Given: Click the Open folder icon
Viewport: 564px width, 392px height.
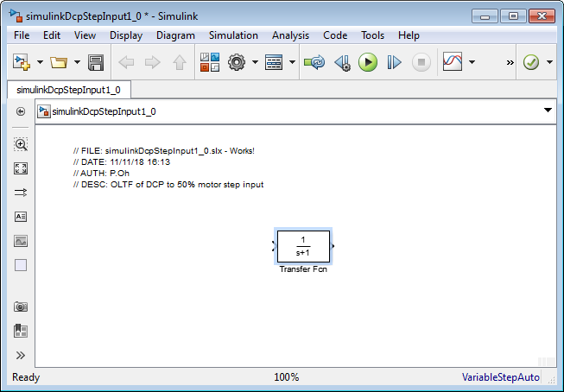Looking at the screenshot, I should [x=59, y=62].
